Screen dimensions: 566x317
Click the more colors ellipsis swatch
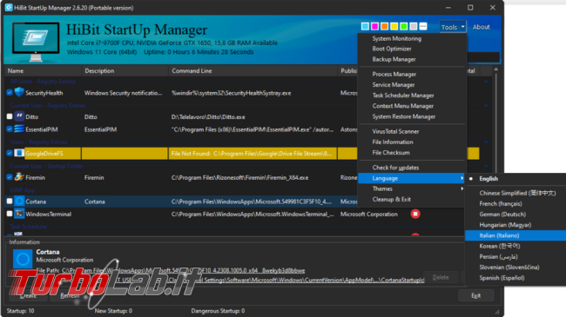point(423,26)
